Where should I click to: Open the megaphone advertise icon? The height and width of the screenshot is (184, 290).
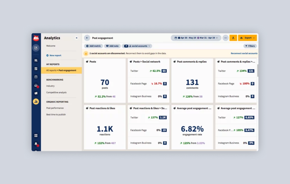point(36,93)
